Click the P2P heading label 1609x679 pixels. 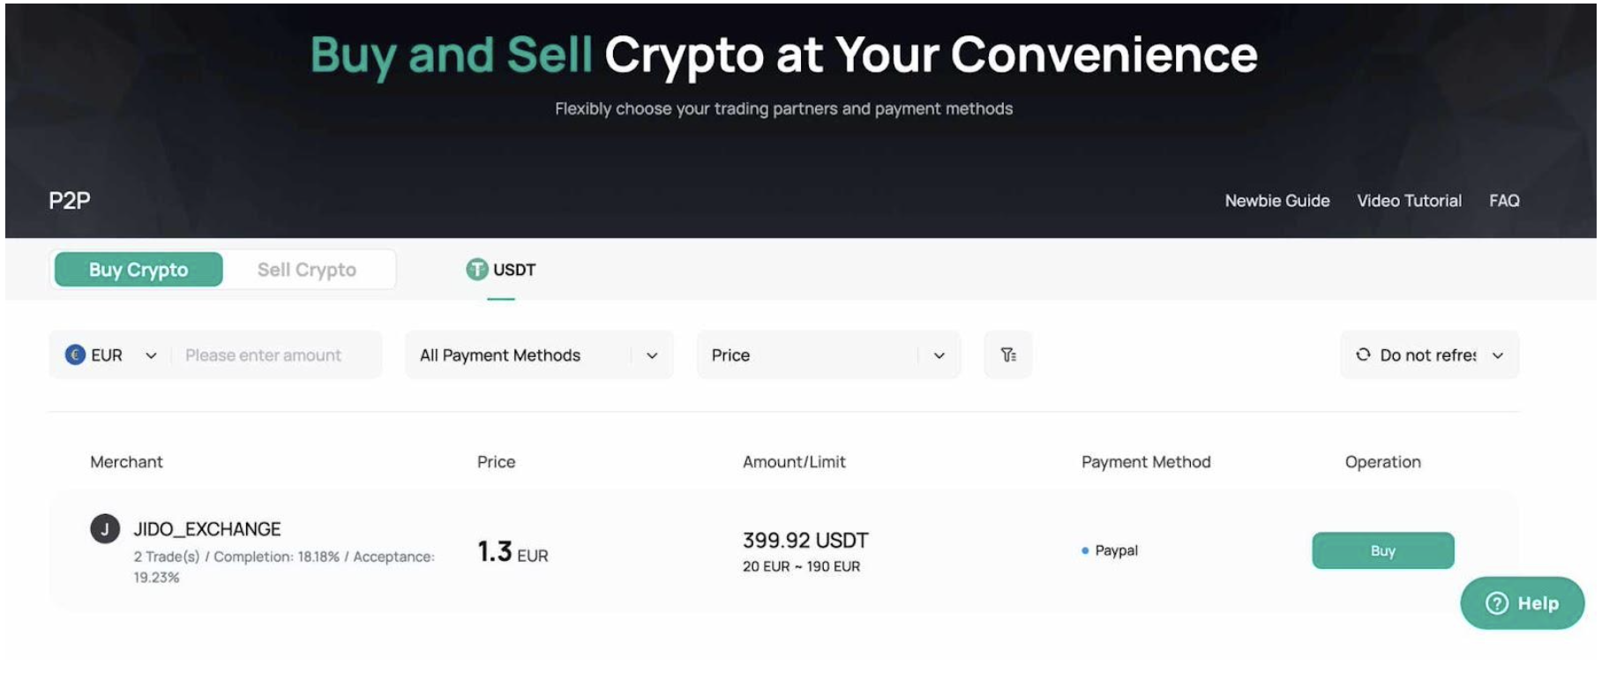[x=70, y=201]
